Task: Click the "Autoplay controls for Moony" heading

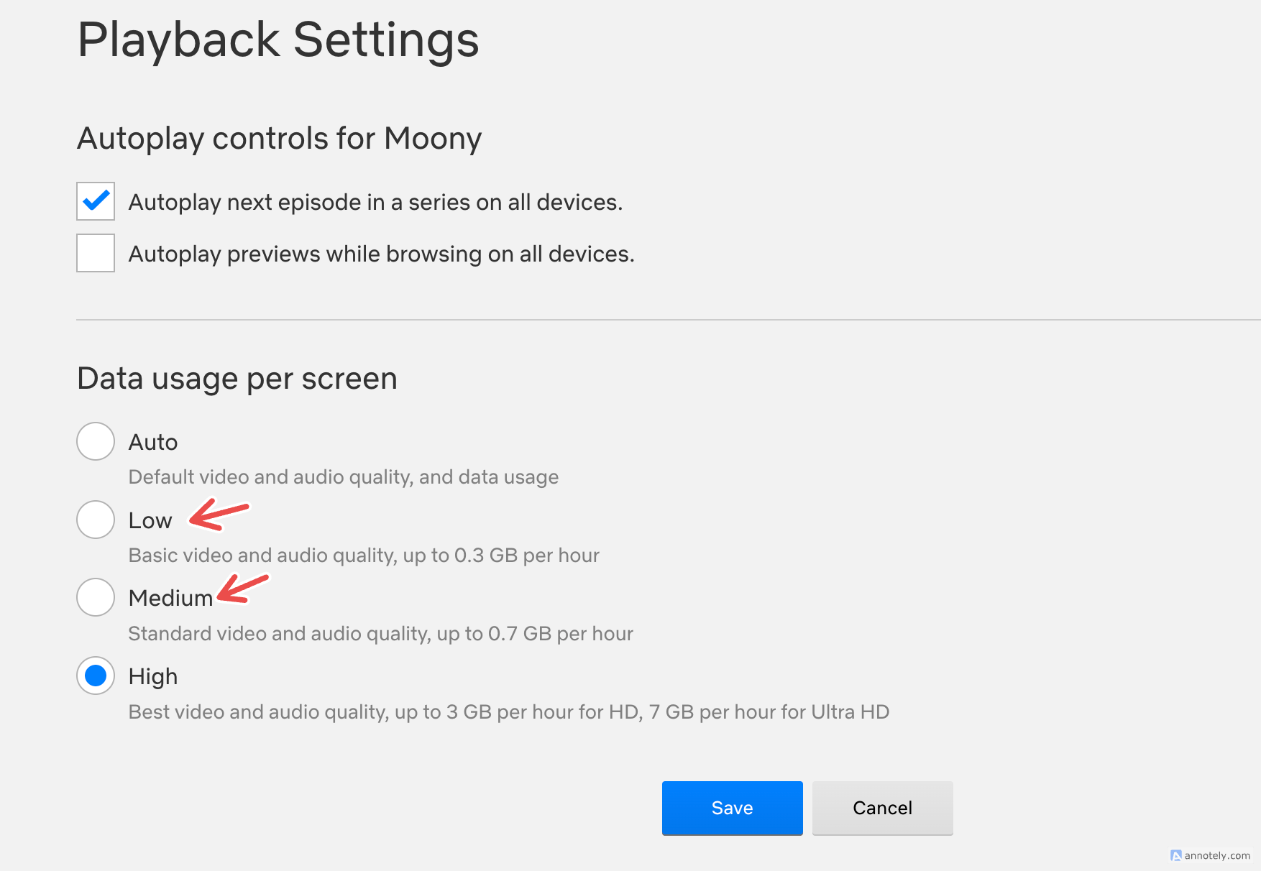Action: [279, 138]
